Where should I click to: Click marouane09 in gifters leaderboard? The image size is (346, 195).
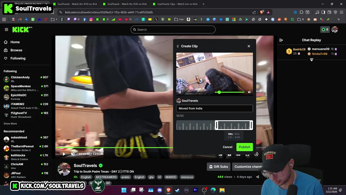click(x=321, y=49)
